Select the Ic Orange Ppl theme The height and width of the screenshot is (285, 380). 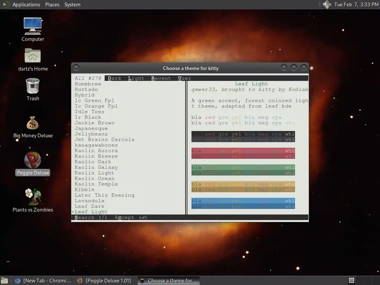tap(96, 106)
